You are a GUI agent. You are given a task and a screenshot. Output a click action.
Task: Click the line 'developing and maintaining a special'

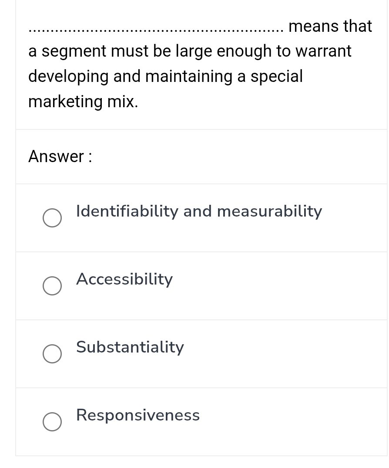[165, 76]
